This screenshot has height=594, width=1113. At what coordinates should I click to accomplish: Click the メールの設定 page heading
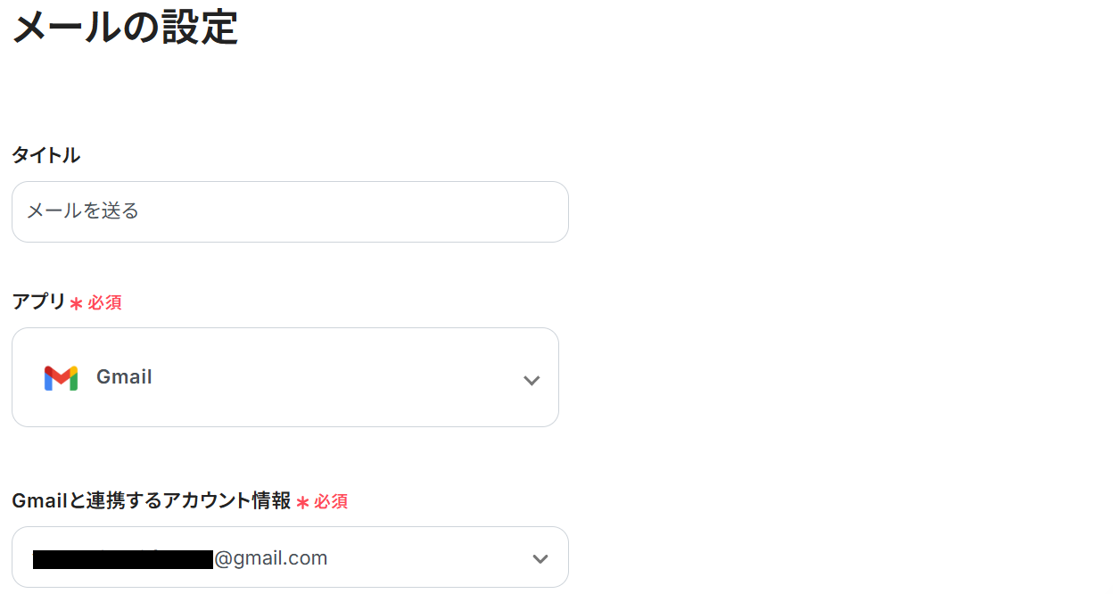125,27
